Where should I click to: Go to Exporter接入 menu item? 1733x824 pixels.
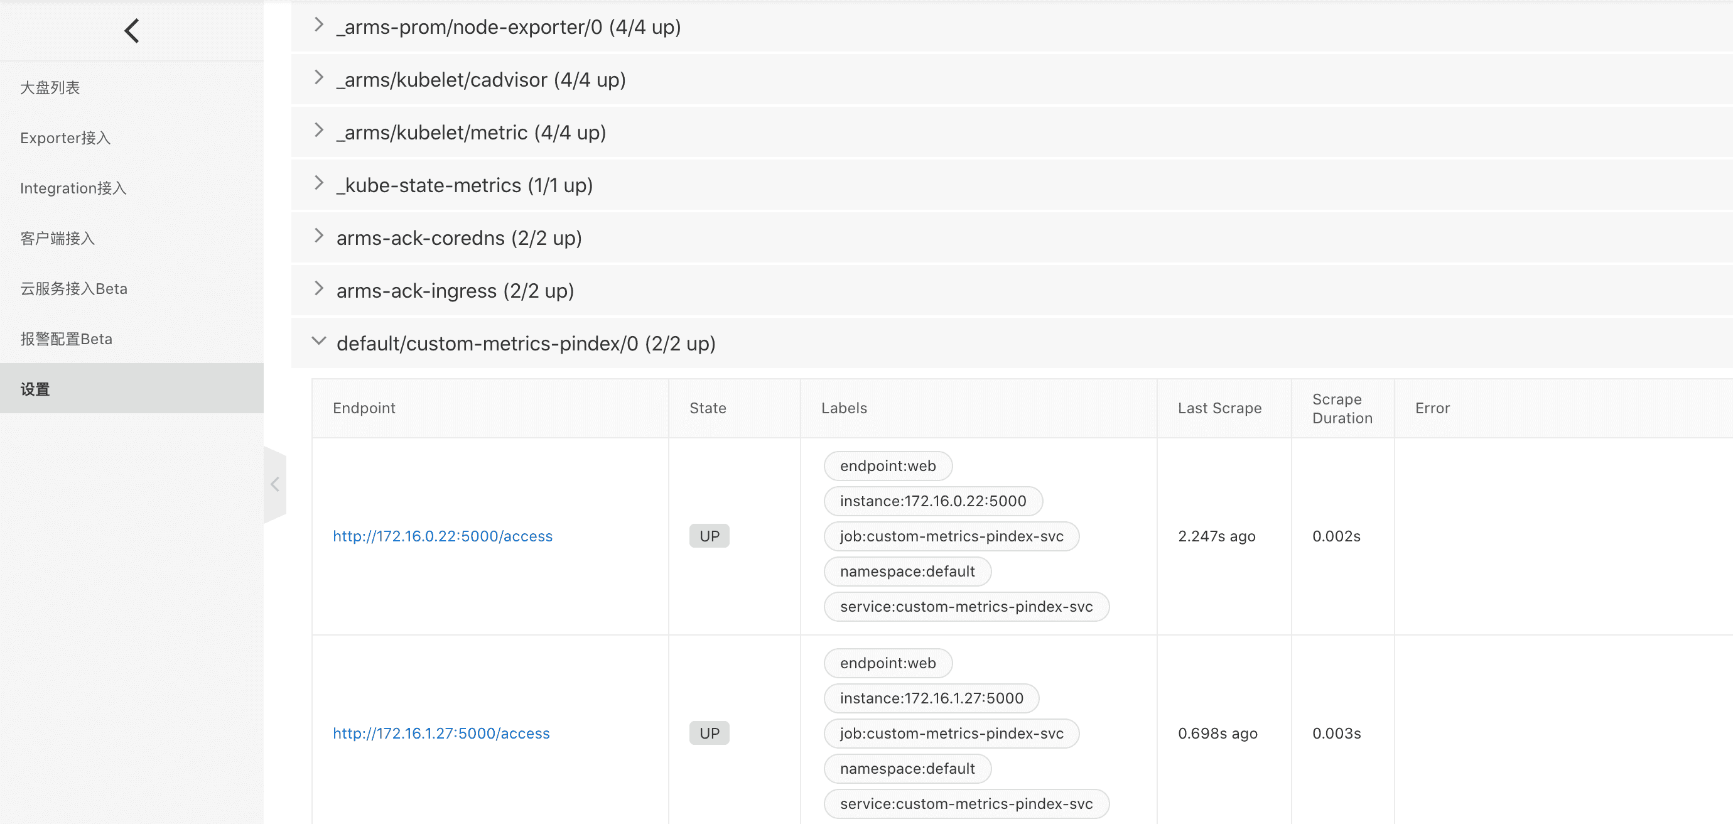65,138
